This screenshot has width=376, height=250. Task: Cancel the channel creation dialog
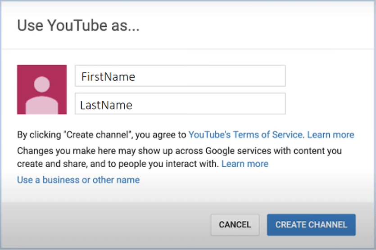click(x=235, y=225)
